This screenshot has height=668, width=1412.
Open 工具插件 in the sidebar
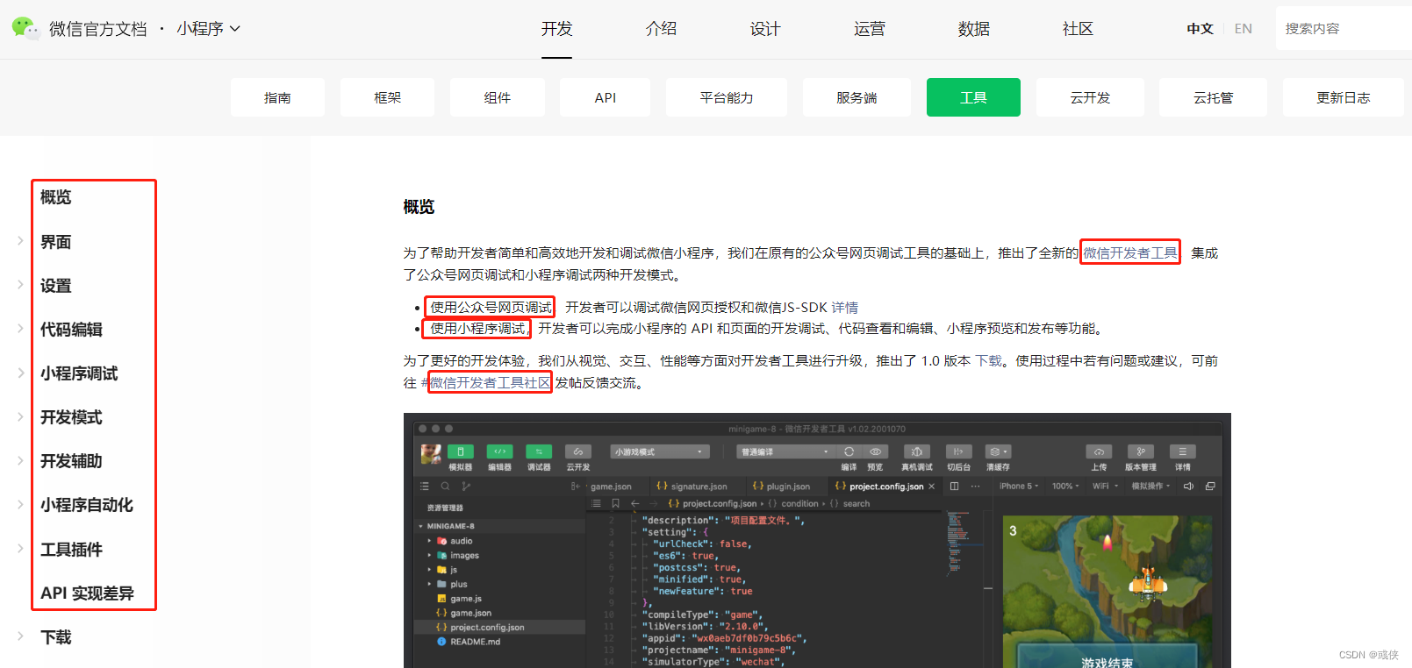click(x=71, y=549)
